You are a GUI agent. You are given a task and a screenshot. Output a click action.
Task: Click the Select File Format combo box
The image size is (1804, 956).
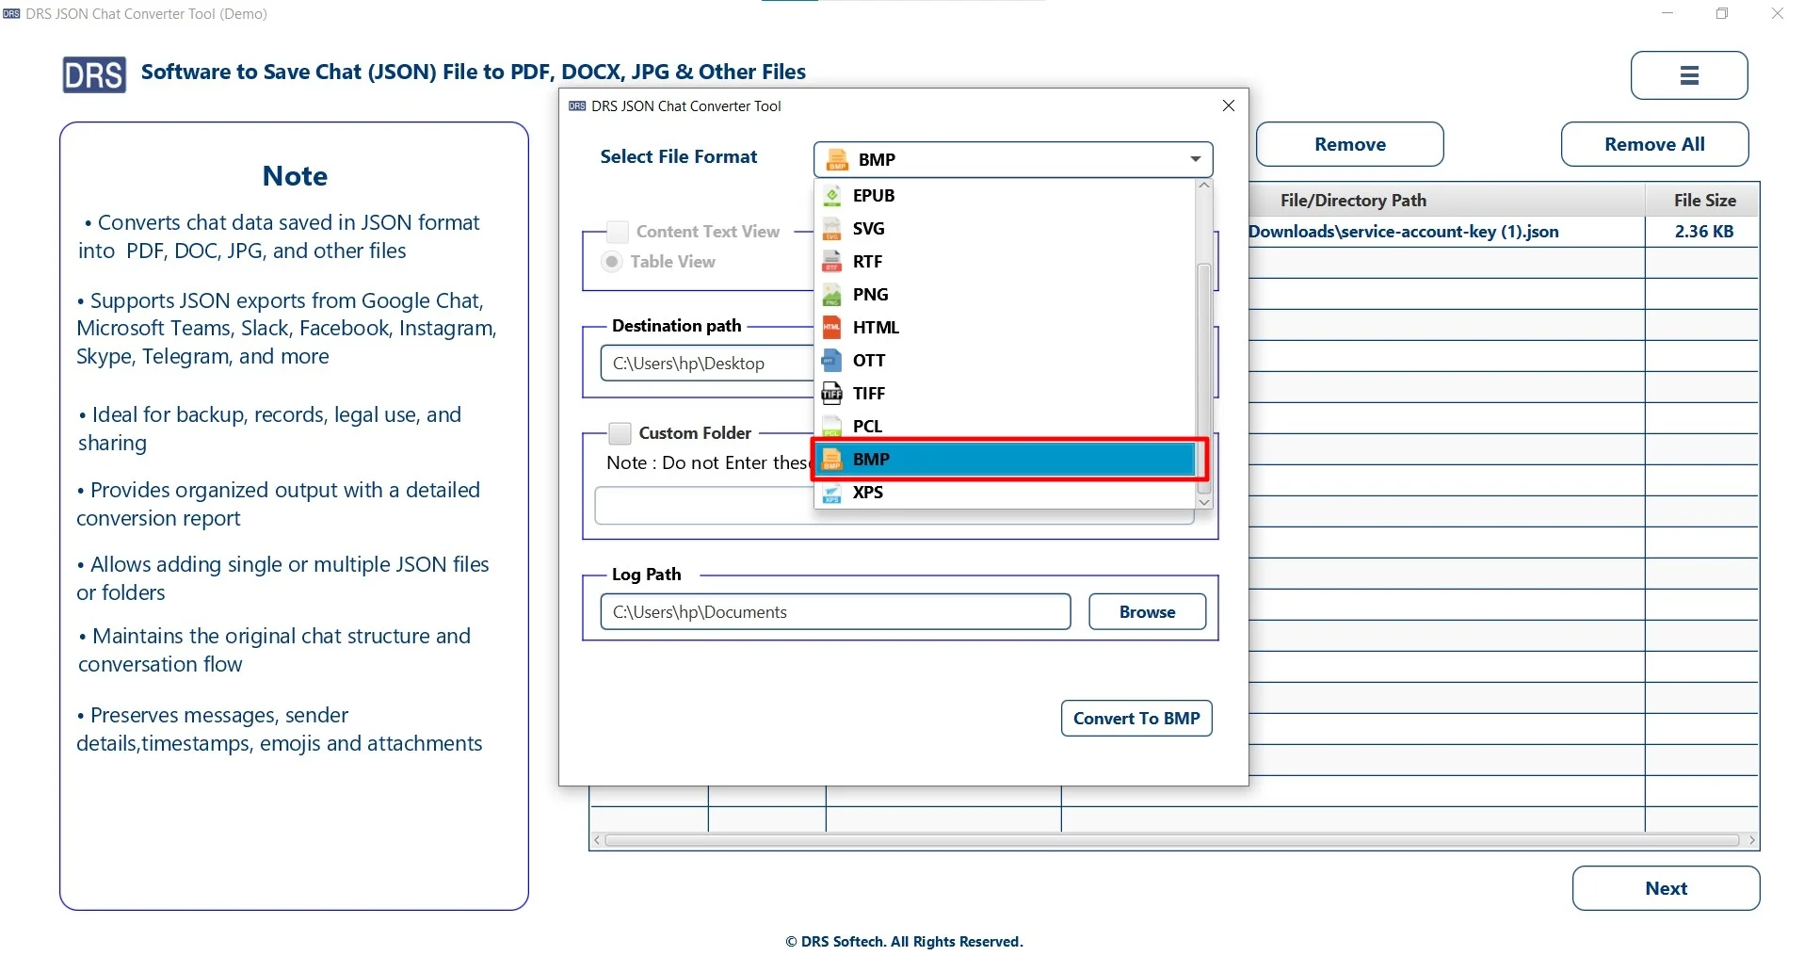click(1013, 160)
